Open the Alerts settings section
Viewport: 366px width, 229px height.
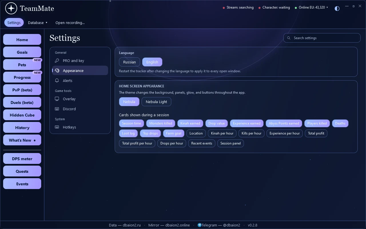80,81
